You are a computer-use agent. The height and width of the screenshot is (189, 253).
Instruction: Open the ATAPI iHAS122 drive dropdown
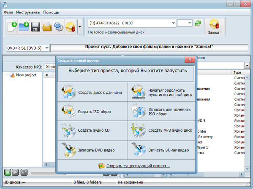click(x=173, y=23)
